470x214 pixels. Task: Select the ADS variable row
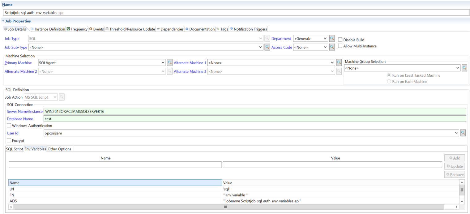234,201
